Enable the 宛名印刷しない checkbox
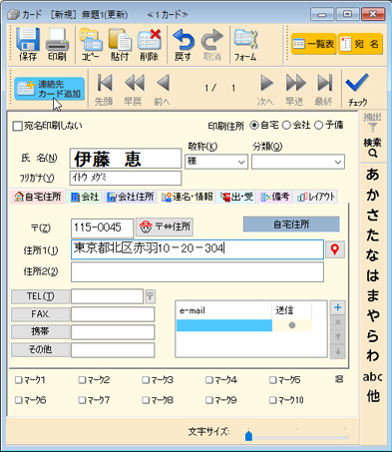The width and height of the screenshot is (392, 452). pos(17,126)
